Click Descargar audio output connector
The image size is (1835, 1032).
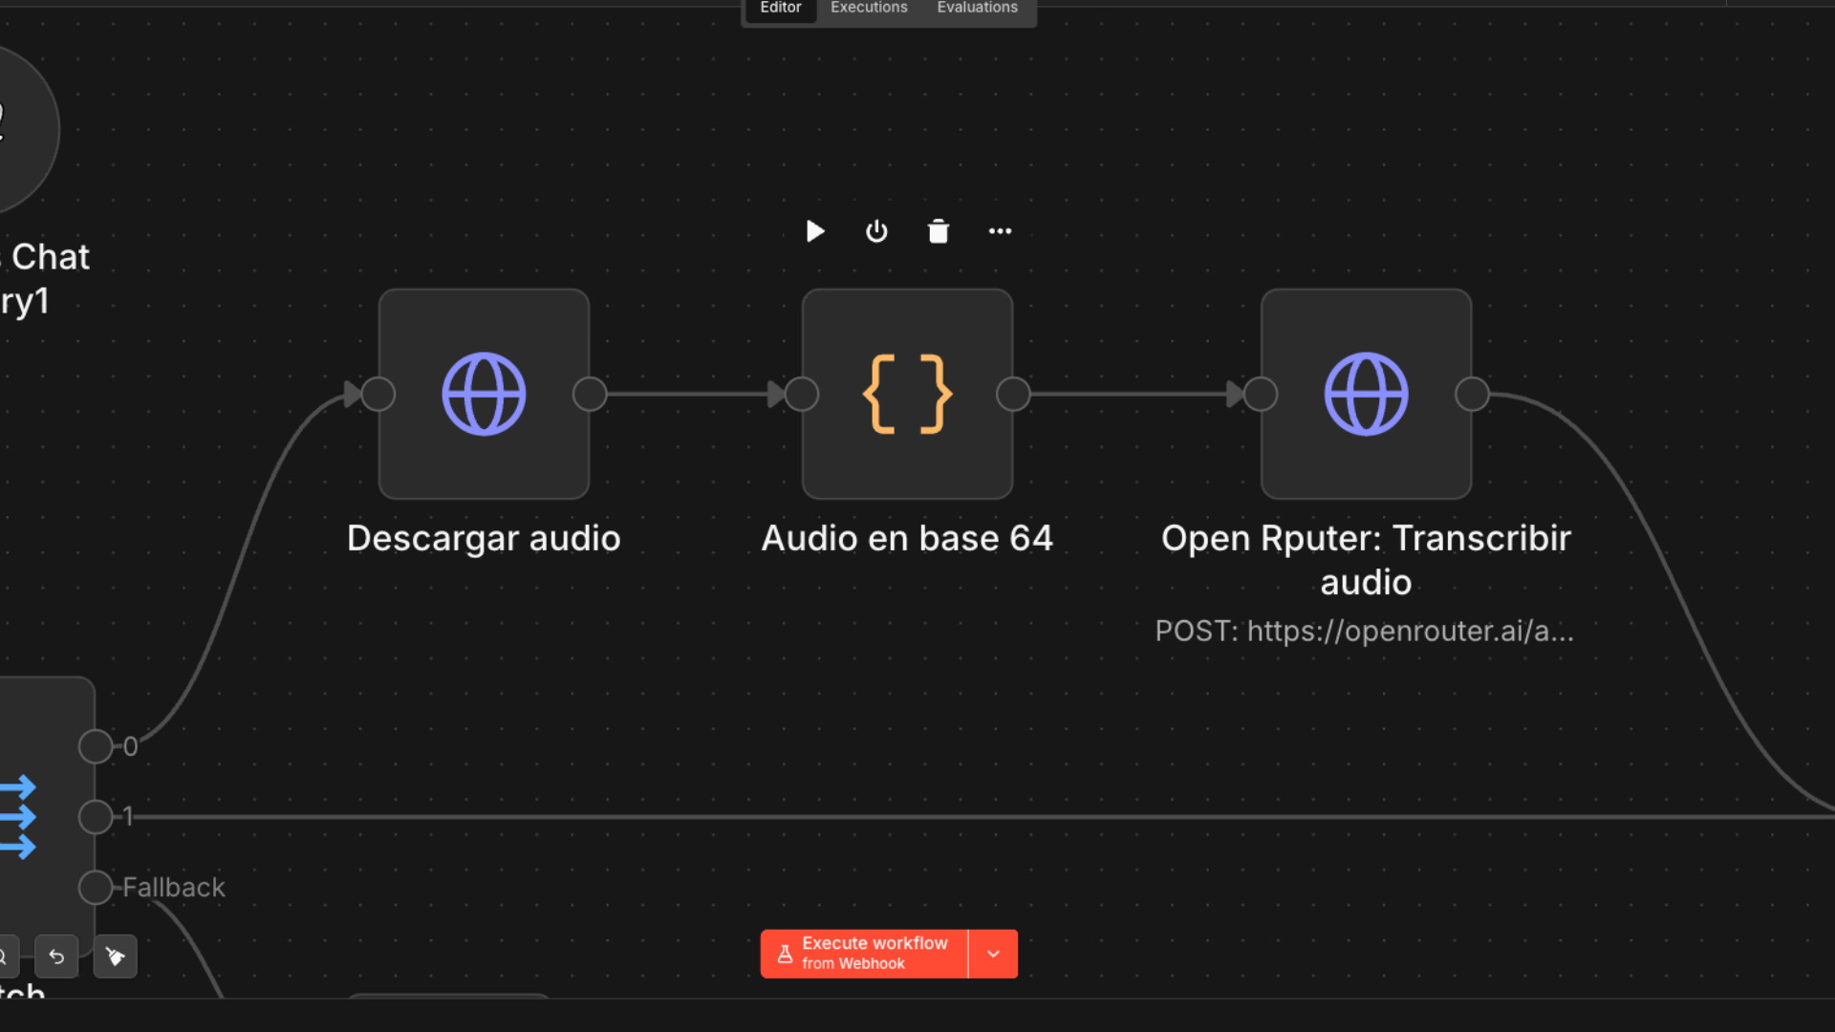coord(590,394)
